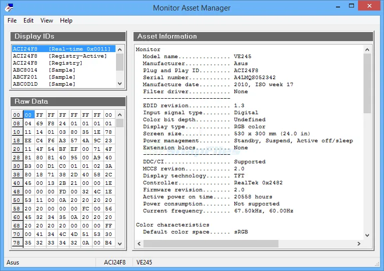This screenshot has height=271, width=384.
Task: Select byte EE in row 18
Action: point(28,141)
